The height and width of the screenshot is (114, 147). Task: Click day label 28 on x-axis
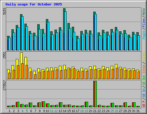[x=125, y=111]
